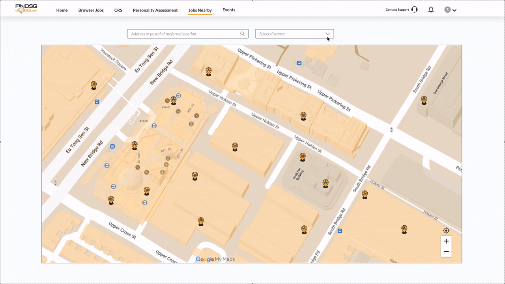This screenshot has width=505, height=284.
Task: Select job pin just above Fook Hai Building label
Action: click(303, 157)
